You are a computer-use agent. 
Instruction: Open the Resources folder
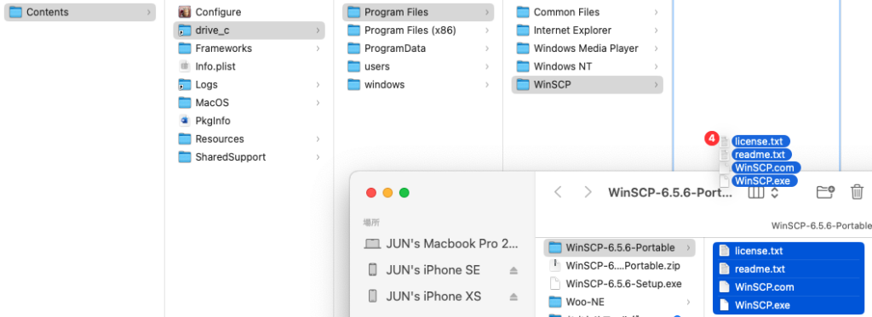click(250, 139)
